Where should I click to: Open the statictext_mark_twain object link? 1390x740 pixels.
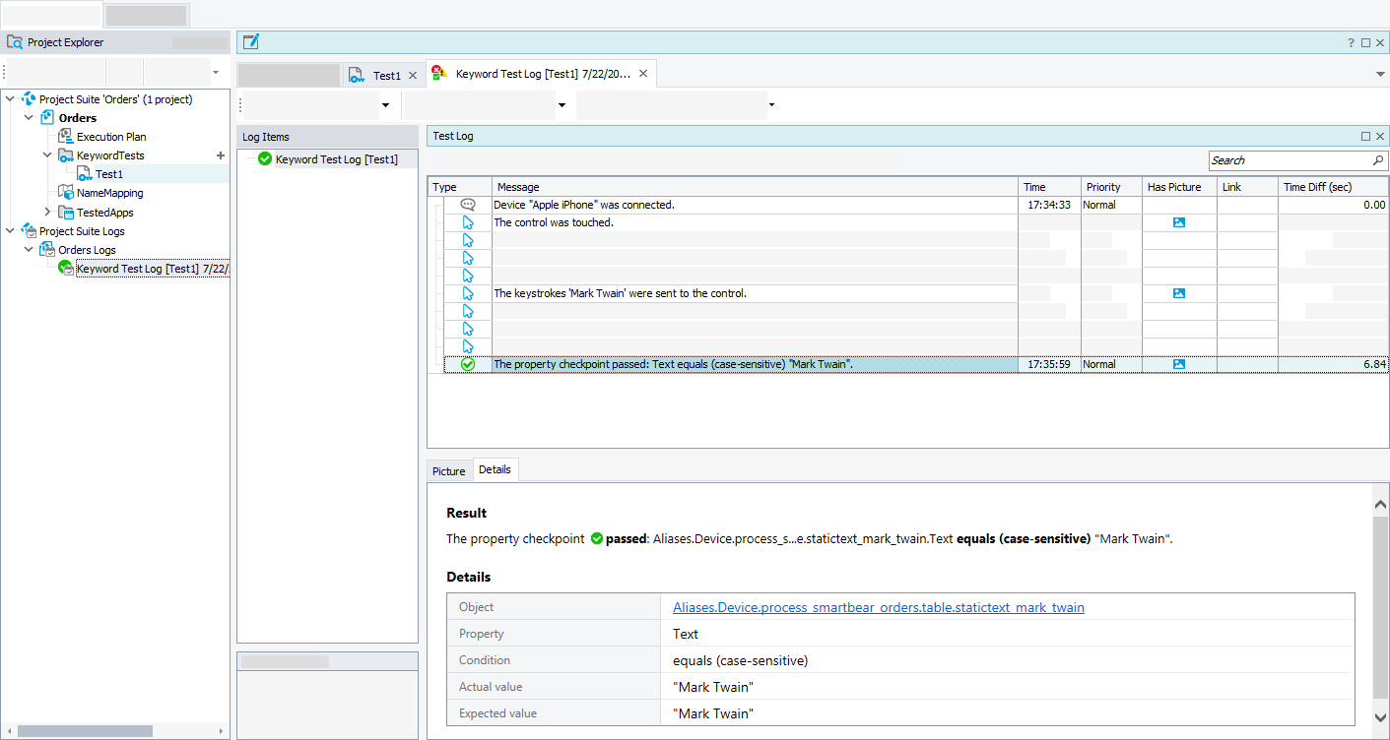click(878, 608)
